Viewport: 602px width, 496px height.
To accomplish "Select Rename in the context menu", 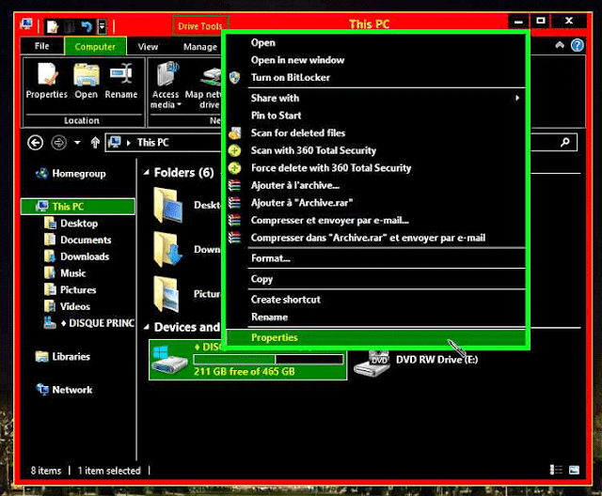I will coord(375,317).
